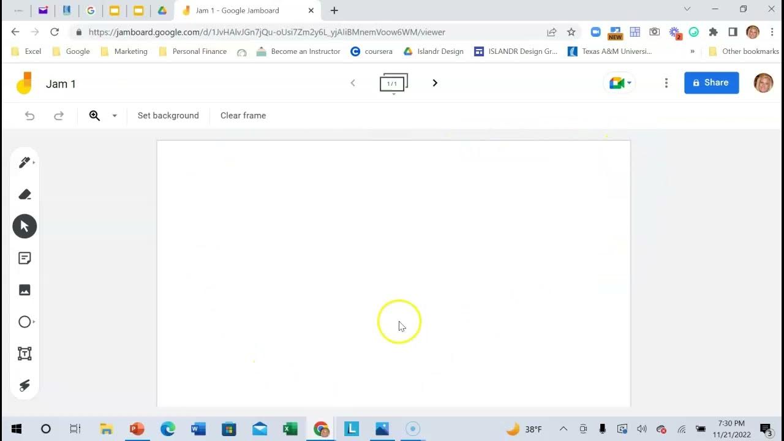Open the Google bookmarks folder
The image size is (784, 441).
(x=71, y=51)
